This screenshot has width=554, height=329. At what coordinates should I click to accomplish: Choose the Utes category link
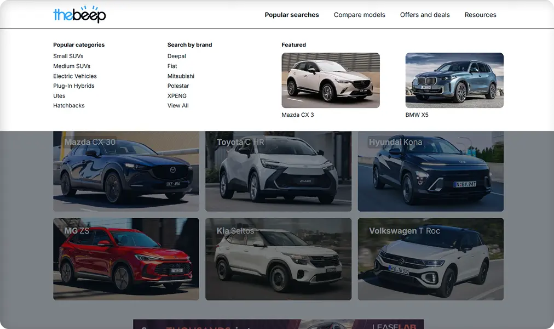coord(59,95)
